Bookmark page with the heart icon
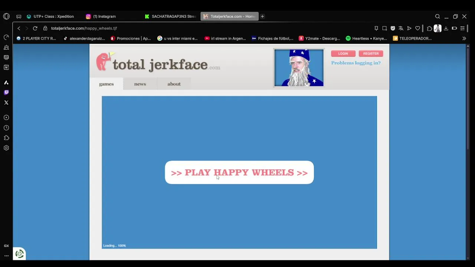 (x=417, y=28)
